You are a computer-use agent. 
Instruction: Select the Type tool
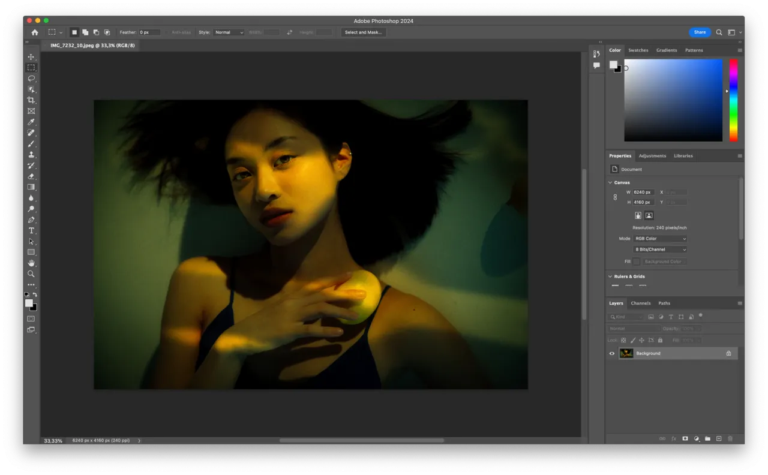pyautogui.click(x=31, y=230)
